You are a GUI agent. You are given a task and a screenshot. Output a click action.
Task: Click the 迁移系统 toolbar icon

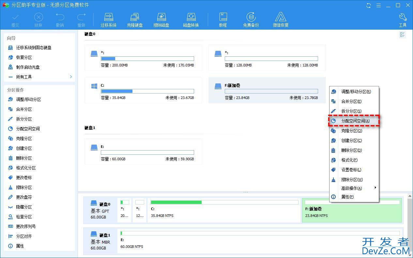tap(108, 20)
